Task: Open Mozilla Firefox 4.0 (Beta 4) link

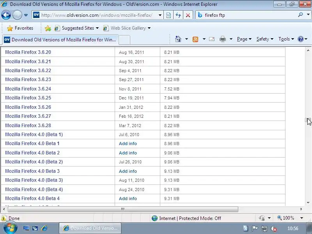Action: pyautogui.click(x=34, y=190)
